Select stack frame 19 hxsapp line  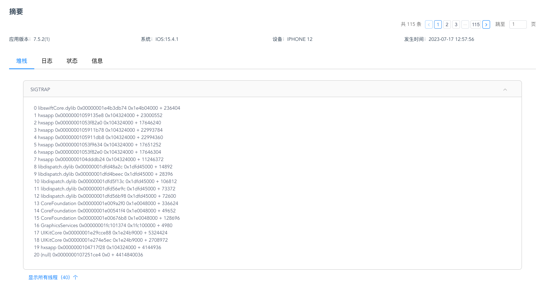pyautogui.click(x=98, y=247)
